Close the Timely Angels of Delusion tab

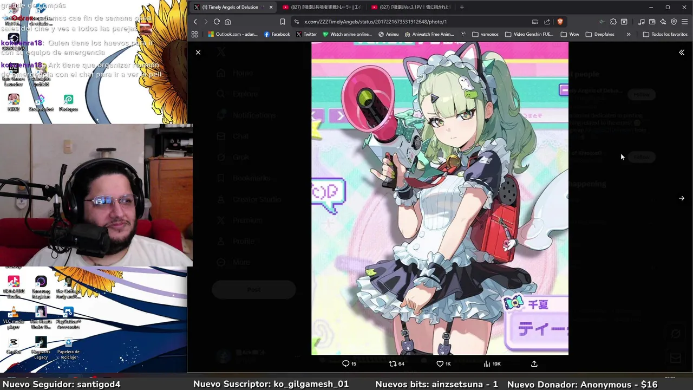point(271,7)
